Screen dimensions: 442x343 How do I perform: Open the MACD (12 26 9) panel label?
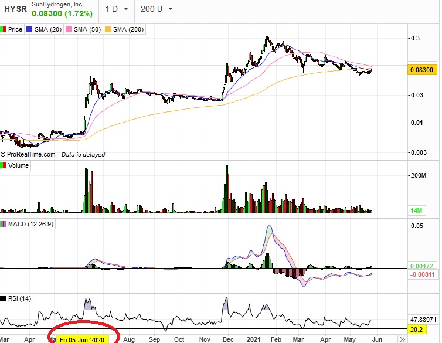point(30,225)
